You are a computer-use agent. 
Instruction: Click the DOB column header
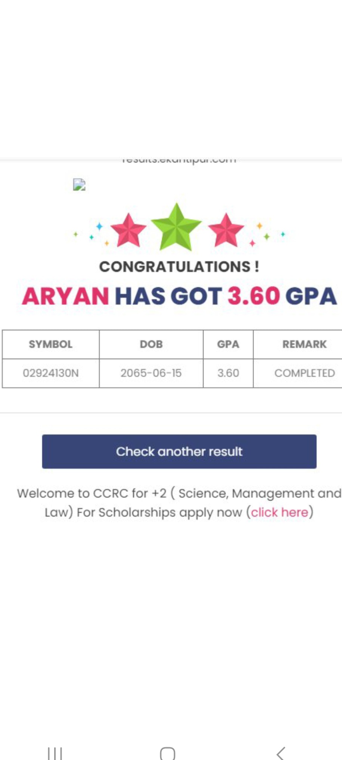(x=151, y=344)
